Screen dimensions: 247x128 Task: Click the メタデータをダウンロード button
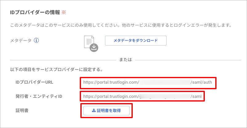point(136,41)
